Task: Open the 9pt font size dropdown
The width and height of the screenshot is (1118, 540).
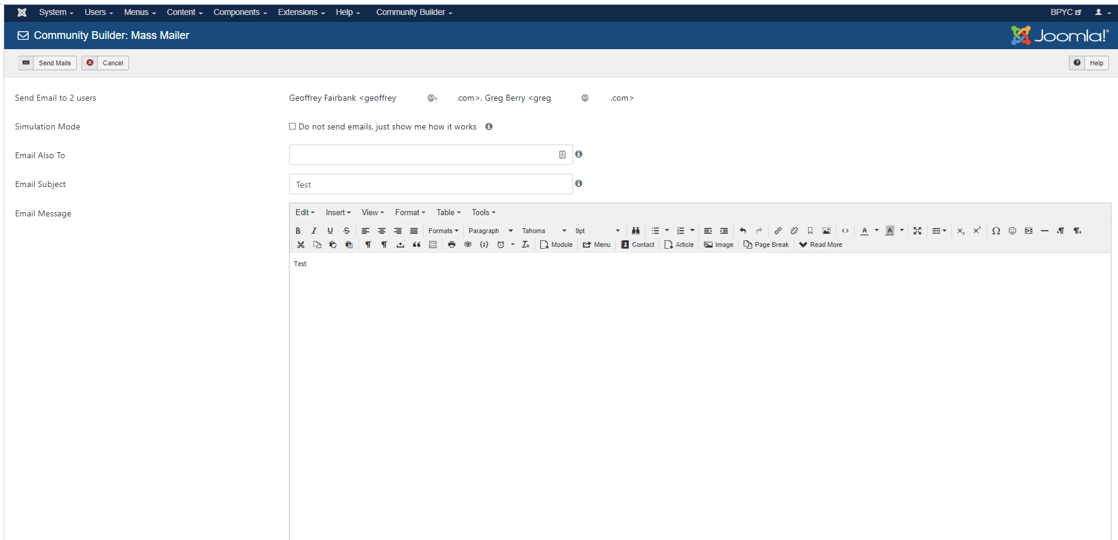Action: click(x=597, y=231)
